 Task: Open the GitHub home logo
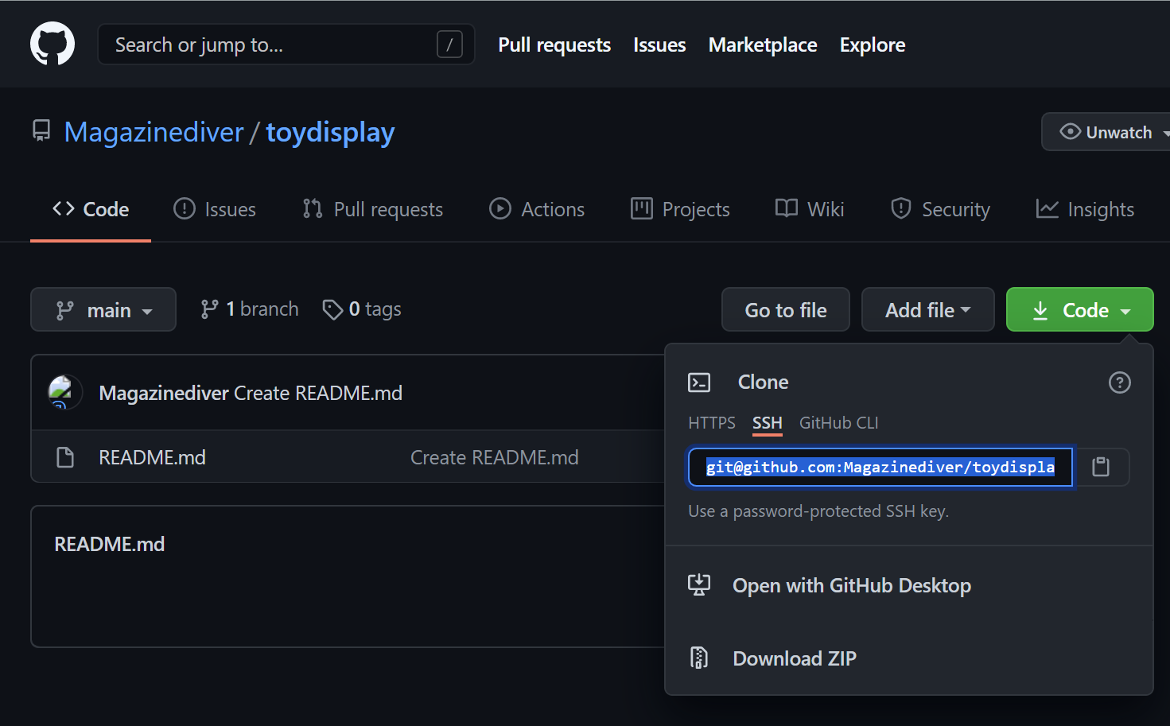tap(52, 44)
